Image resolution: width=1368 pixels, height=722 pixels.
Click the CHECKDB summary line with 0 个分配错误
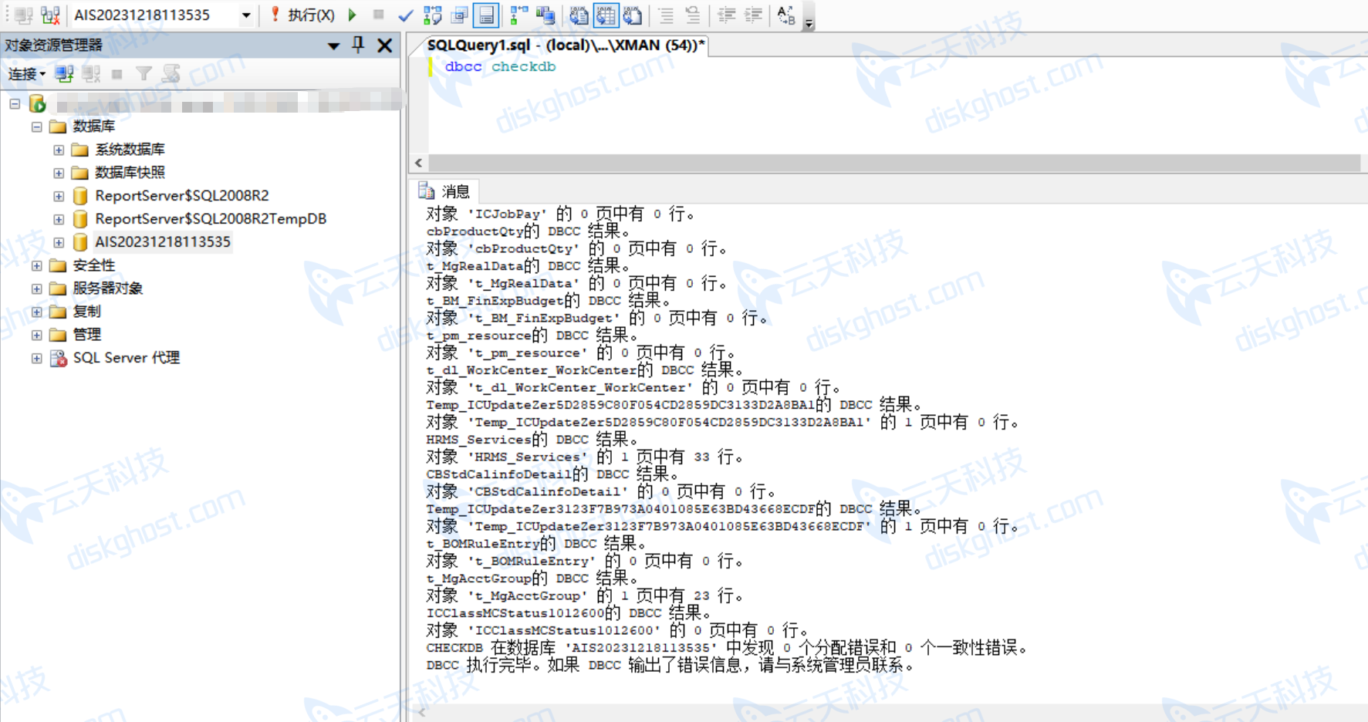(728, 648)
